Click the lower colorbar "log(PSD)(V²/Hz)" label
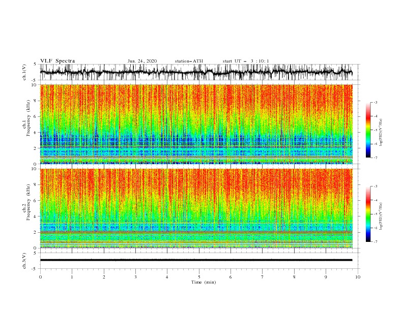Image resolution: width=403 pixels, height=311 pixels. point(381,216)
